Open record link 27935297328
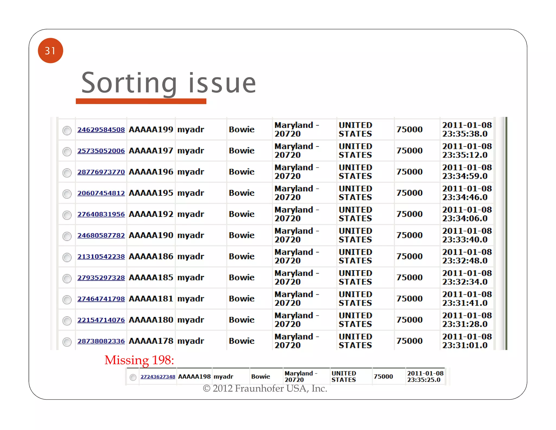Viewport: 556px width, 430px height. tap(101, 278)
